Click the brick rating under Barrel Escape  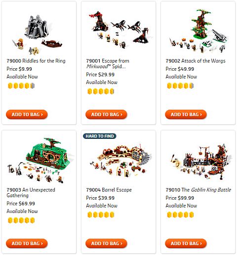coord(101,215)
